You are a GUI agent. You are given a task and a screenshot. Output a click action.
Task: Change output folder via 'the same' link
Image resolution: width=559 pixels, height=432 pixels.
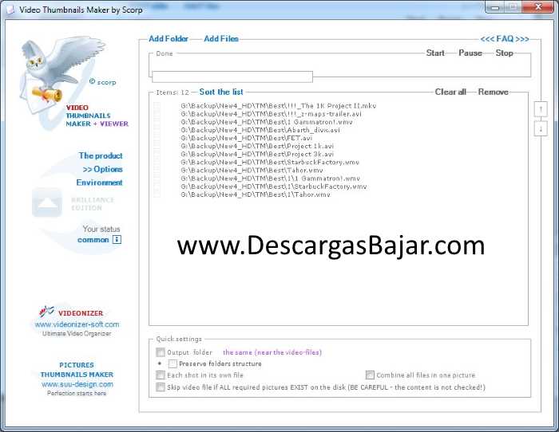272,352
